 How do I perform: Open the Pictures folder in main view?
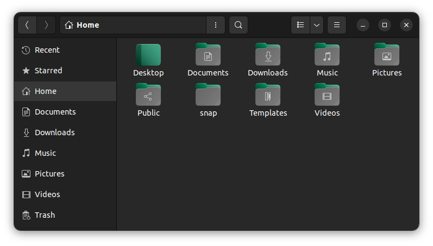(x=387, y=55)
